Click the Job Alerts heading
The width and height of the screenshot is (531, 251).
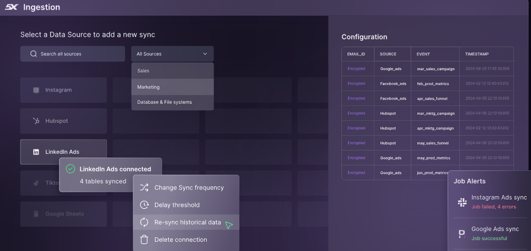(469, 182)
